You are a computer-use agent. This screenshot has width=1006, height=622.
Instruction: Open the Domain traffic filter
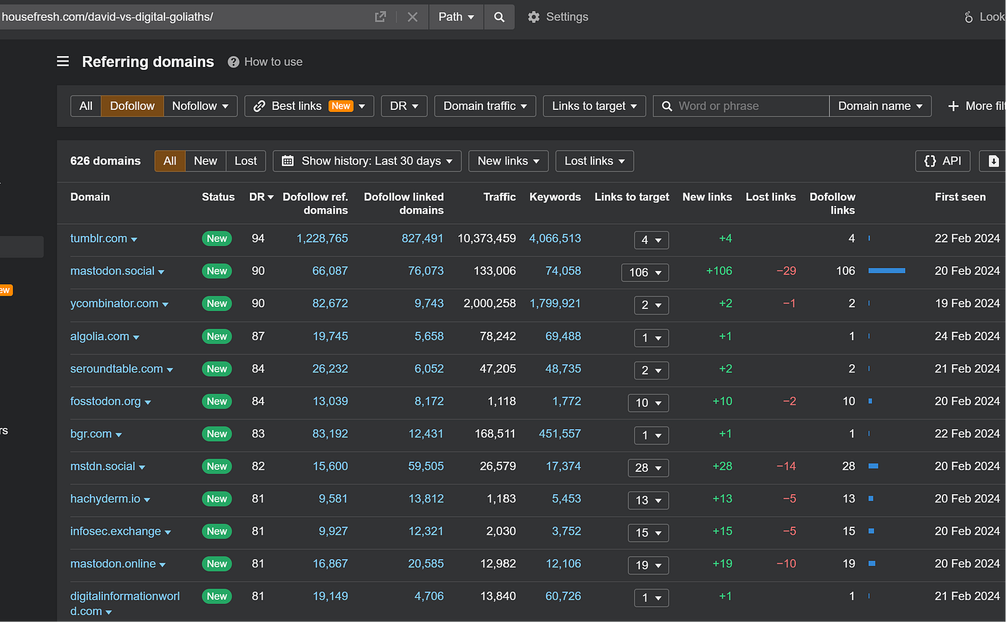[485, 106]
